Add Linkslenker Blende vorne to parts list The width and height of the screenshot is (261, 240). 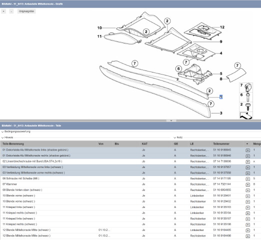247,196
